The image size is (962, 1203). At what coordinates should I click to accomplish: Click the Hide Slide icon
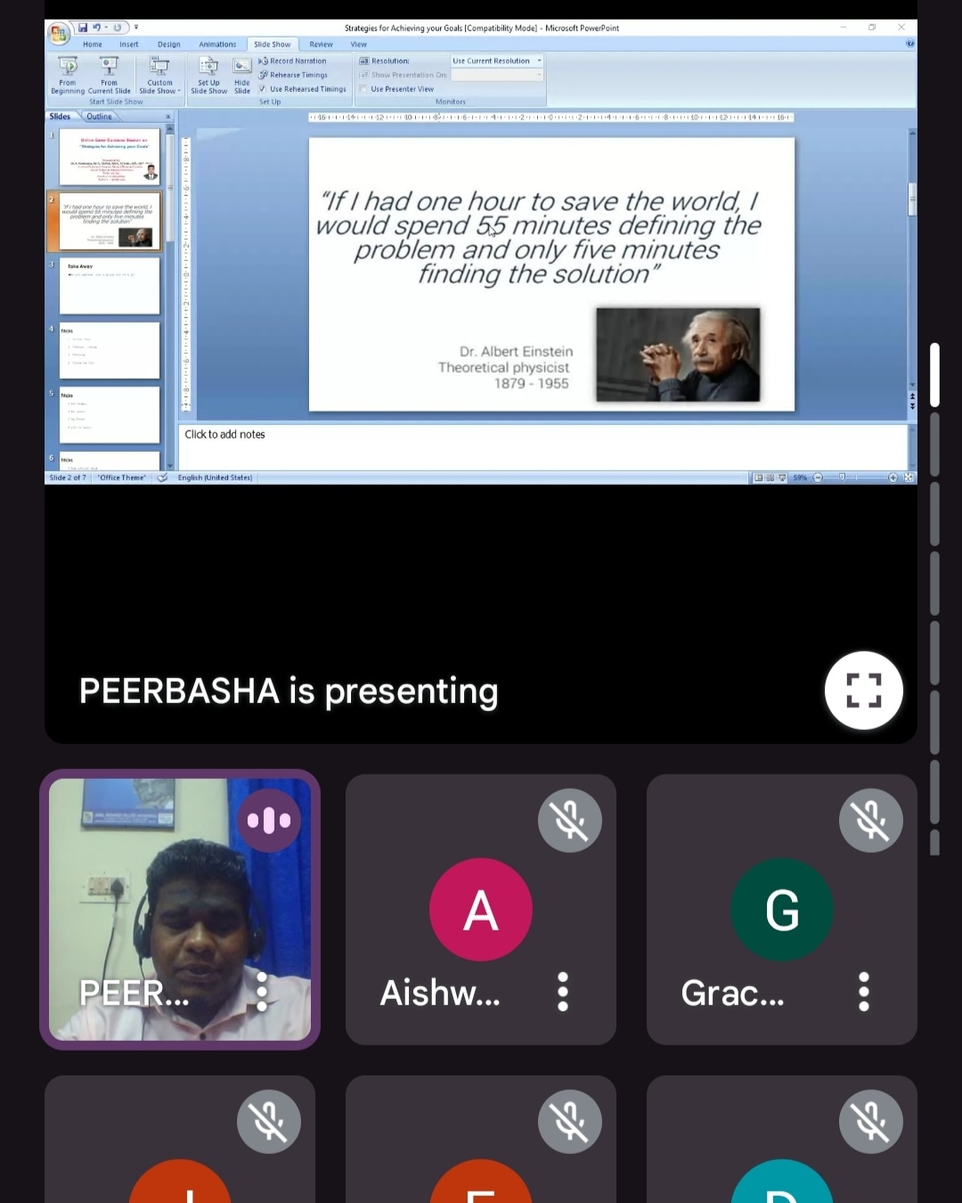(242, 68)
